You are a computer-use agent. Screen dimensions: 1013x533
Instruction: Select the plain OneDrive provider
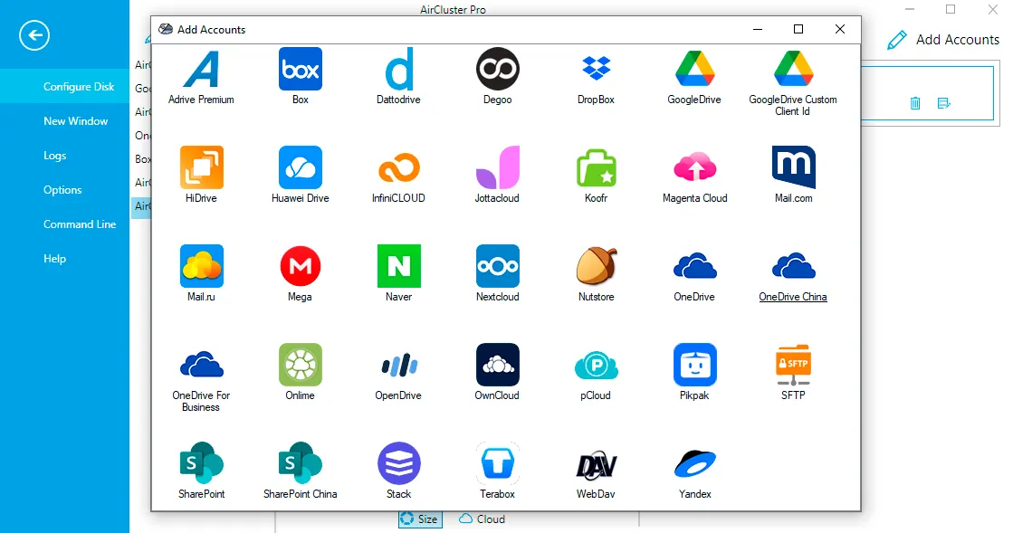pyautogui.click(x=694, y=266)
